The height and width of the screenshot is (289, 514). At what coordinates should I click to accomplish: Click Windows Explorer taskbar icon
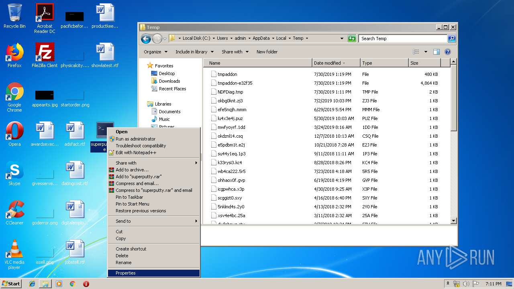pyautogui.click(x=45, y=284)
